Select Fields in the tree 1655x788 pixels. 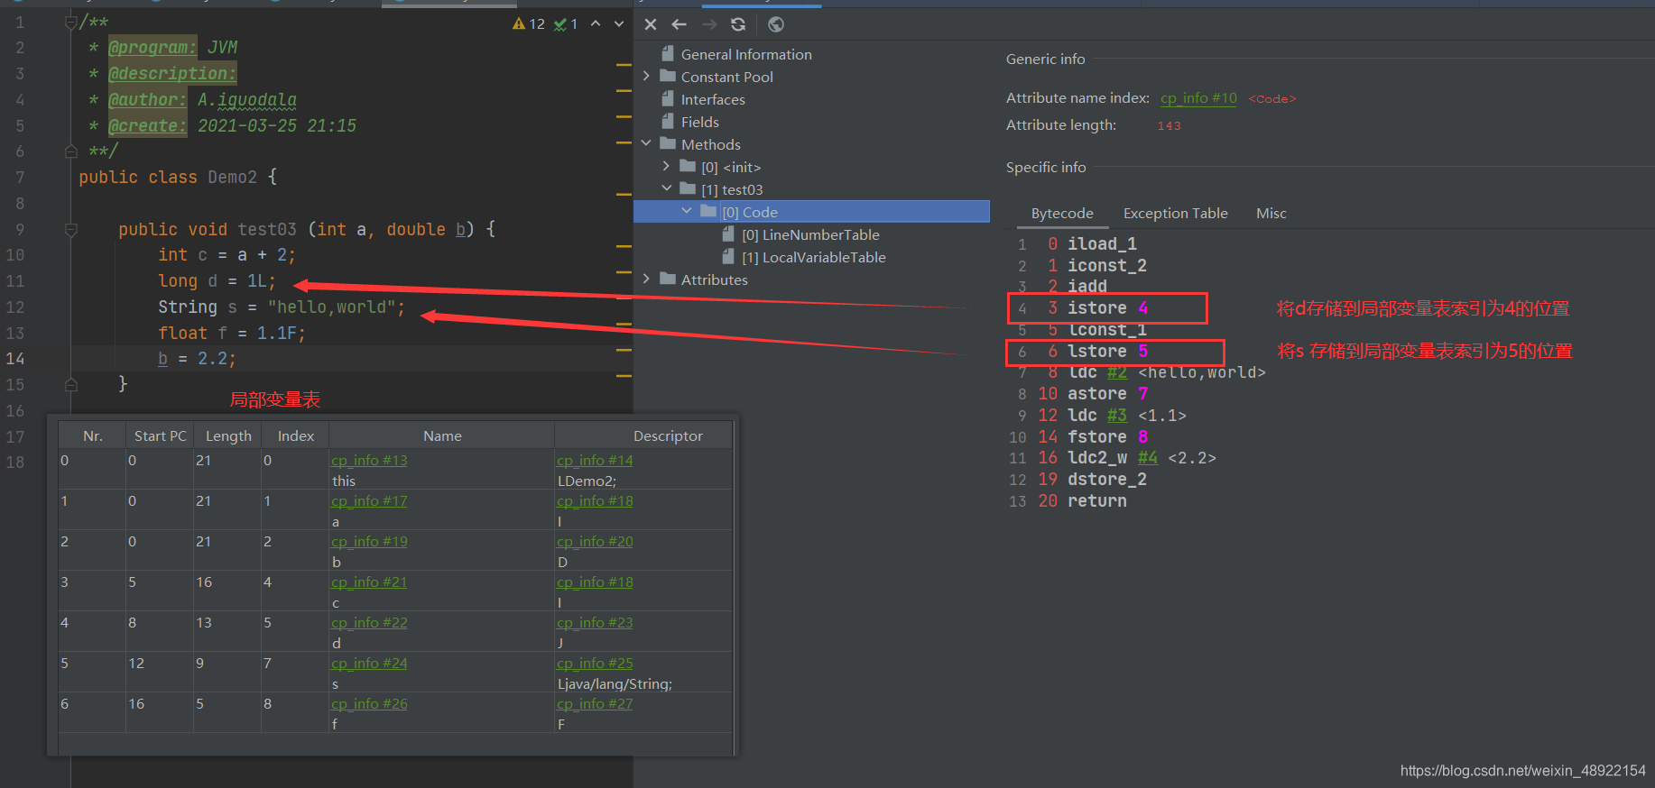(699, 122)
